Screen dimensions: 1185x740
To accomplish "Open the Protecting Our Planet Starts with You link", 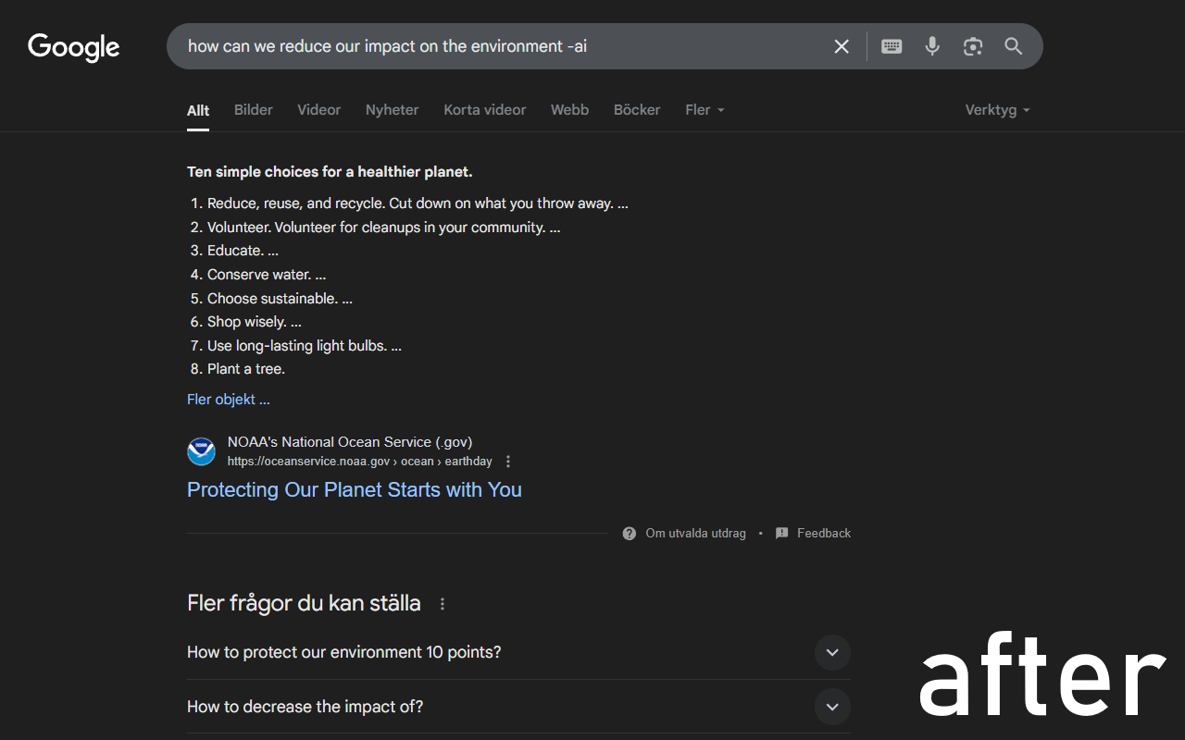I will 355,489.
